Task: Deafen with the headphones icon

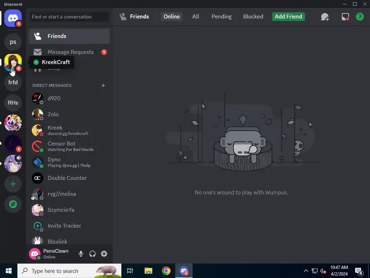Action: (92, 254)
